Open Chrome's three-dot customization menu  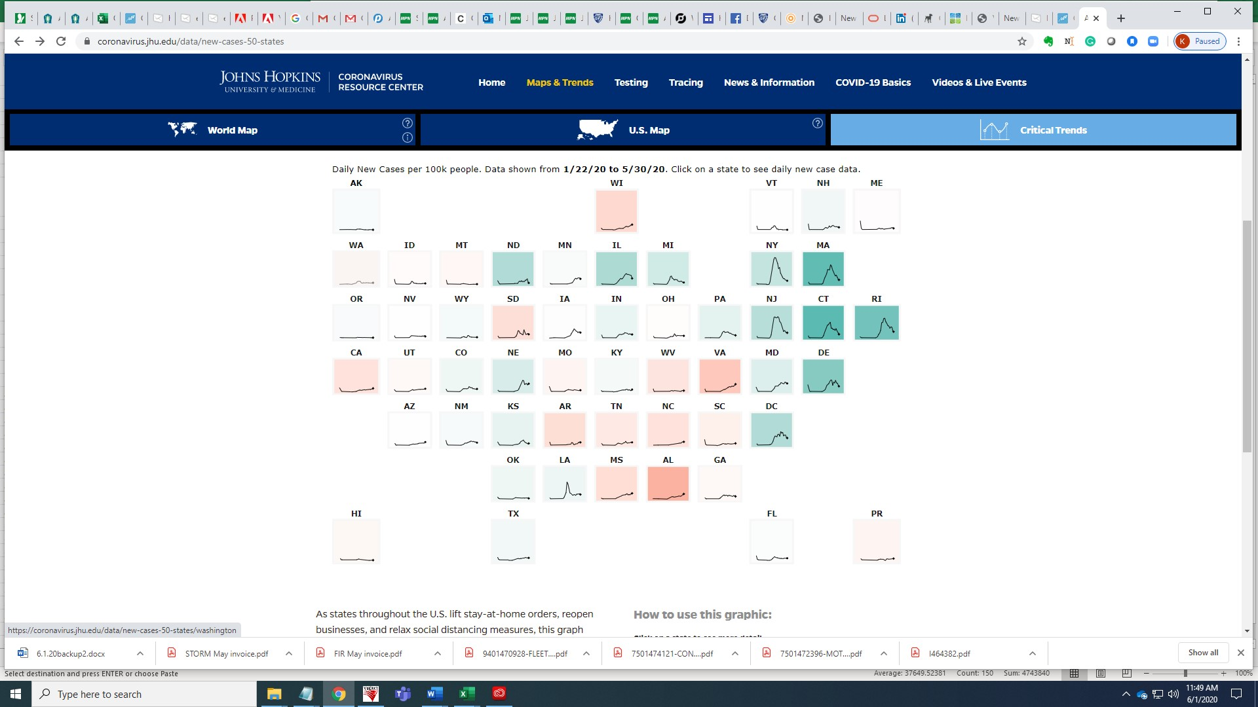tap(1239, 41)
